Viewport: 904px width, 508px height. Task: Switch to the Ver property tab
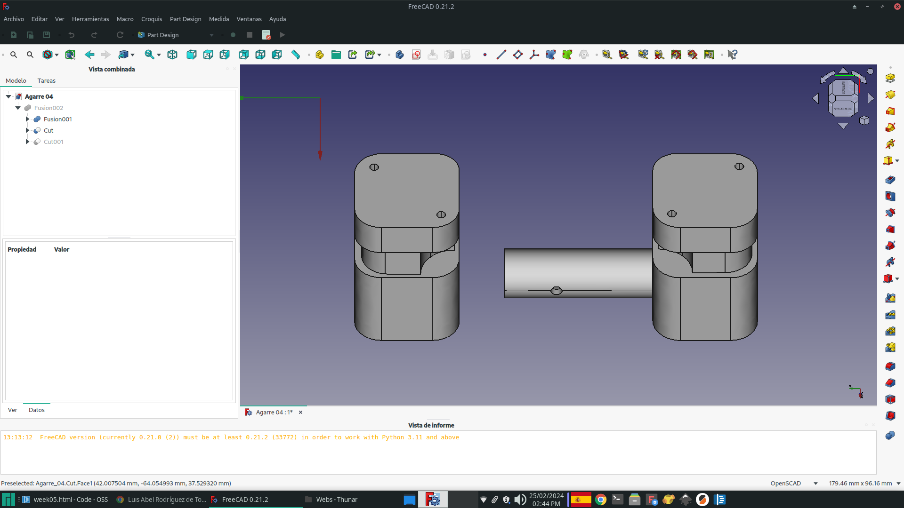pos(13,410)
